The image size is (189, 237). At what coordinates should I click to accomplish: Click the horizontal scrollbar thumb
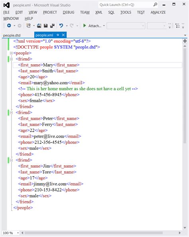pos(94,233)
